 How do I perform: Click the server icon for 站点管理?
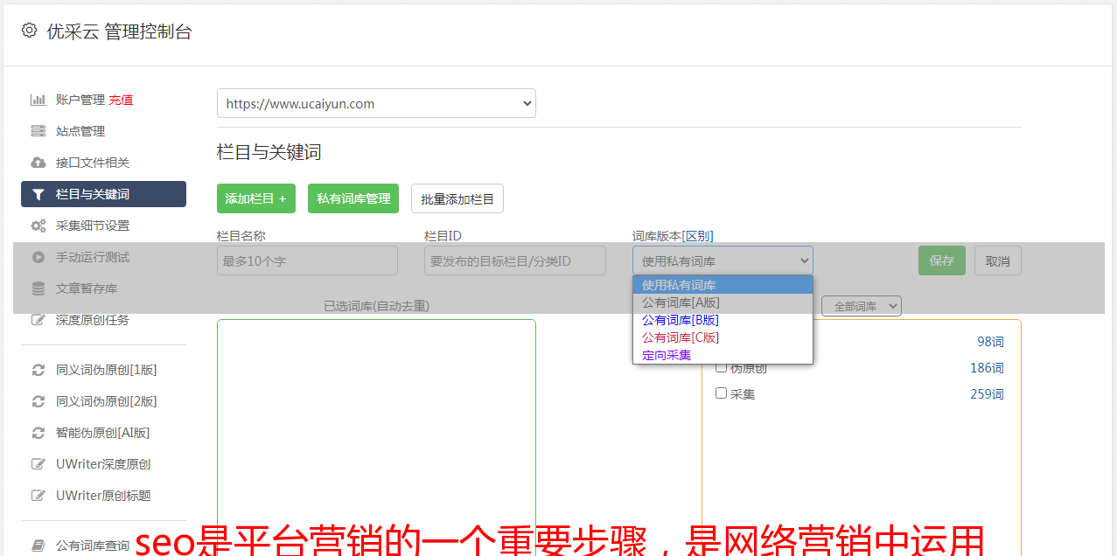pos(38,131)
